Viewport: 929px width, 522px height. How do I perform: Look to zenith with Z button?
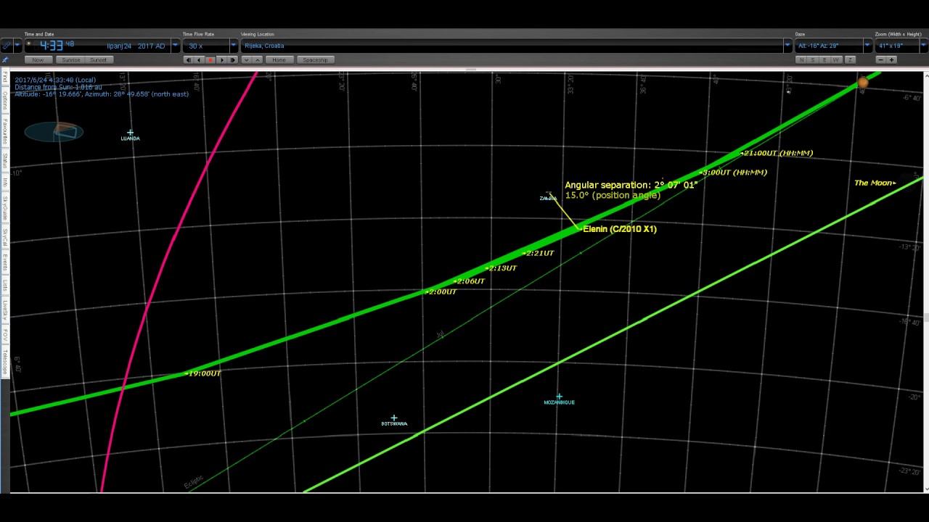tap(850, 59)
